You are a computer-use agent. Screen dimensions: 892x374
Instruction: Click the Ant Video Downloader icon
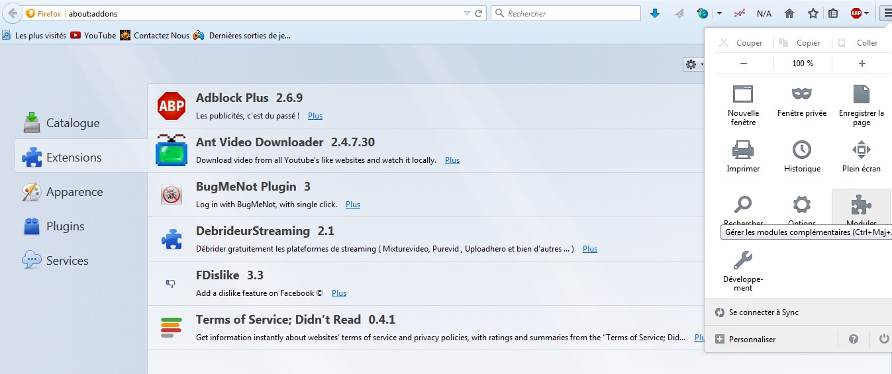[x=172, y=150]
